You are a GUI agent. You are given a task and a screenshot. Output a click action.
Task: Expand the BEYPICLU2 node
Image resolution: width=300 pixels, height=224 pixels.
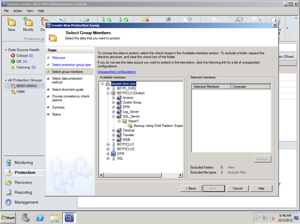tap(108, 149)
